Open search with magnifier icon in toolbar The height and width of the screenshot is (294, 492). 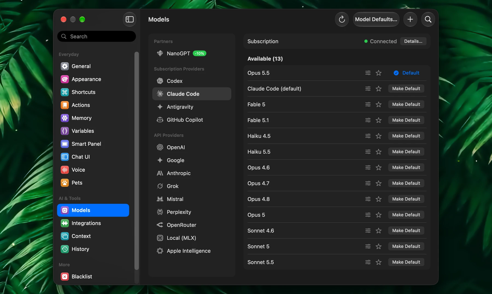point(428,19)
